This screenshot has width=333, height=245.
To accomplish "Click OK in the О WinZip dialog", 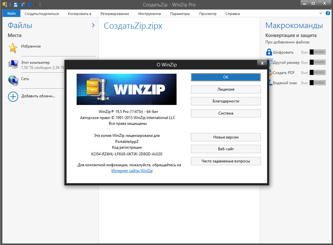I will pyautogui.click(x=226, y=77).
